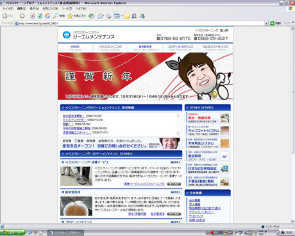Click the Back navigation button

8,16
